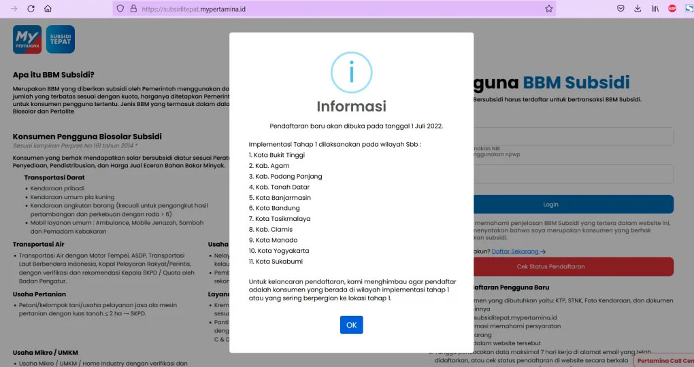Image resolution: width=694 pixels, height=367 pixels.
Task: Click the Subsidi Tepat logo
Action: click(x=61, y=39)
